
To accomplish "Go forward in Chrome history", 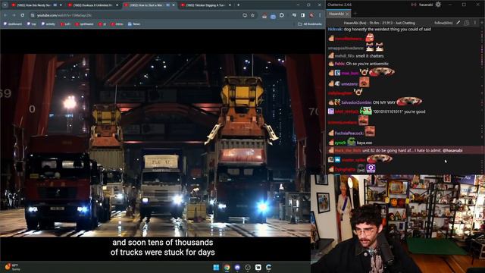I will [14, 15].
